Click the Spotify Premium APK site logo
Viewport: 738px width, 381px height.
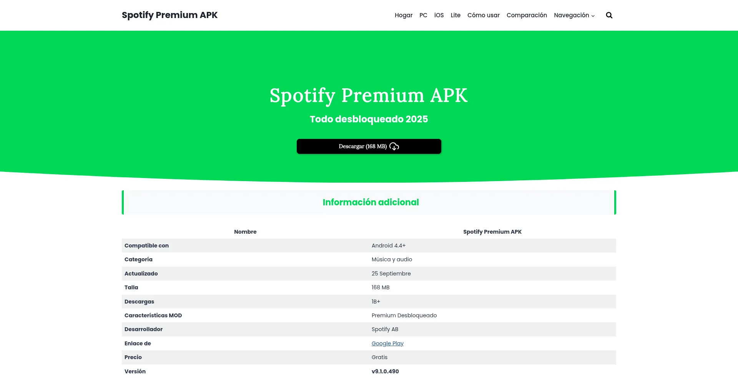tap(170, 15)
